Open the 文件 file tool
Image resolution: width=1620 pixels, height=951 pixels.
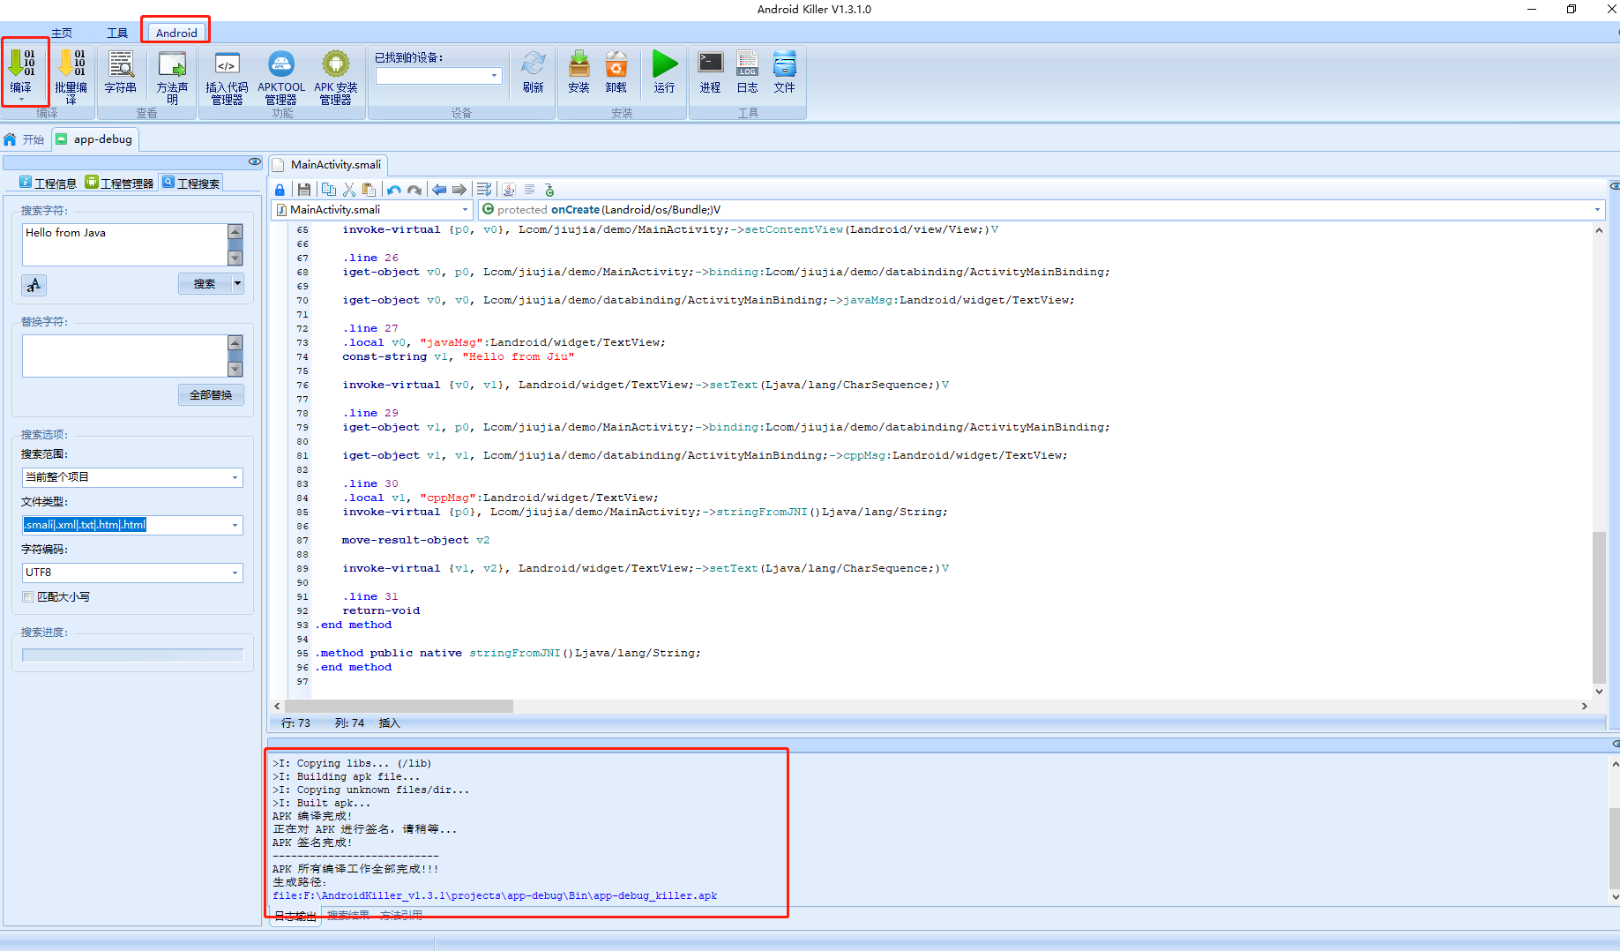[x=784, y=71]
